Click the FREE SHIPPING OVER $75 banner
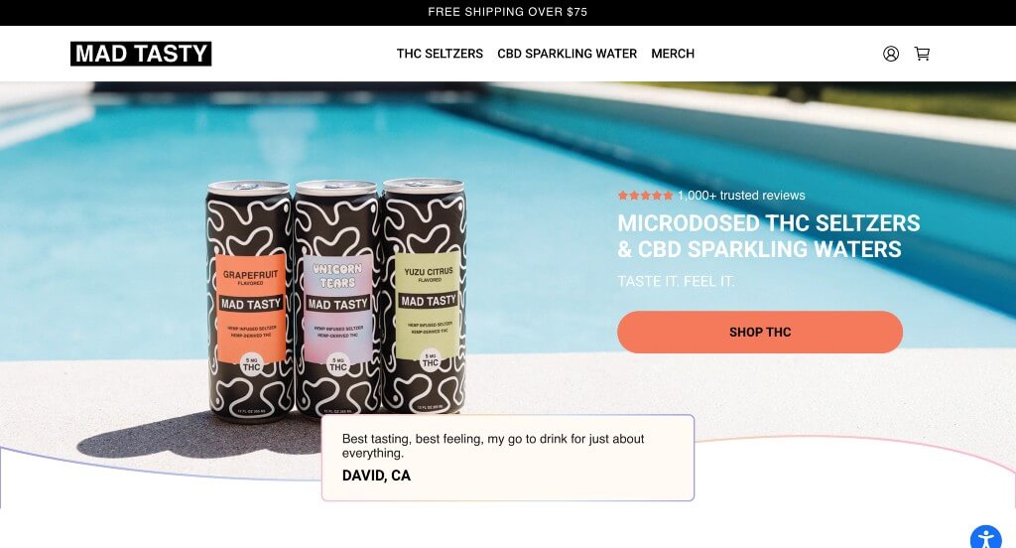The width and height of the screenshot is (1016, 548). [507, 12]
